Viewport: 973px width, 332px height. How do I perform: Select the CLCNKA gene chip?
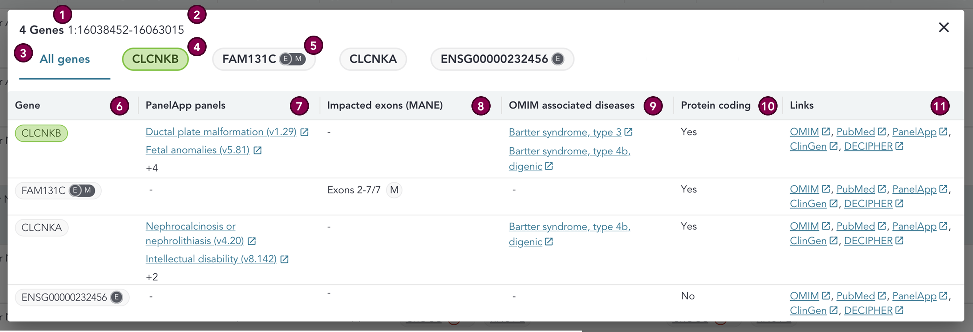[373, 59]
